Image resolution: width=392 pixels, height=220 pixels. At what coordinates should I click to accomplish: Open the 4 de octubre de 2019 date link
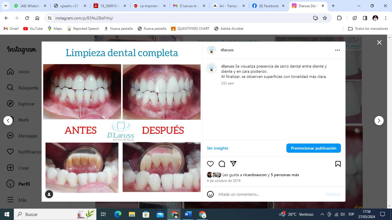(x=224, y=181)
